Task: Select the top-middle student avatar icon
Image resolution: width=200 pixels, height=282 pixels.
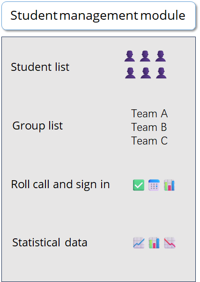Action: click(x=145, y=56)
